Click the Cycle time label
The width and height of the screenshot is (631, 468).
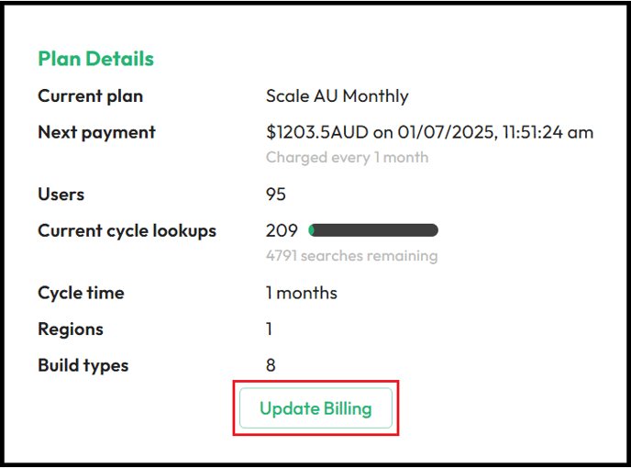tap(82, 293)
